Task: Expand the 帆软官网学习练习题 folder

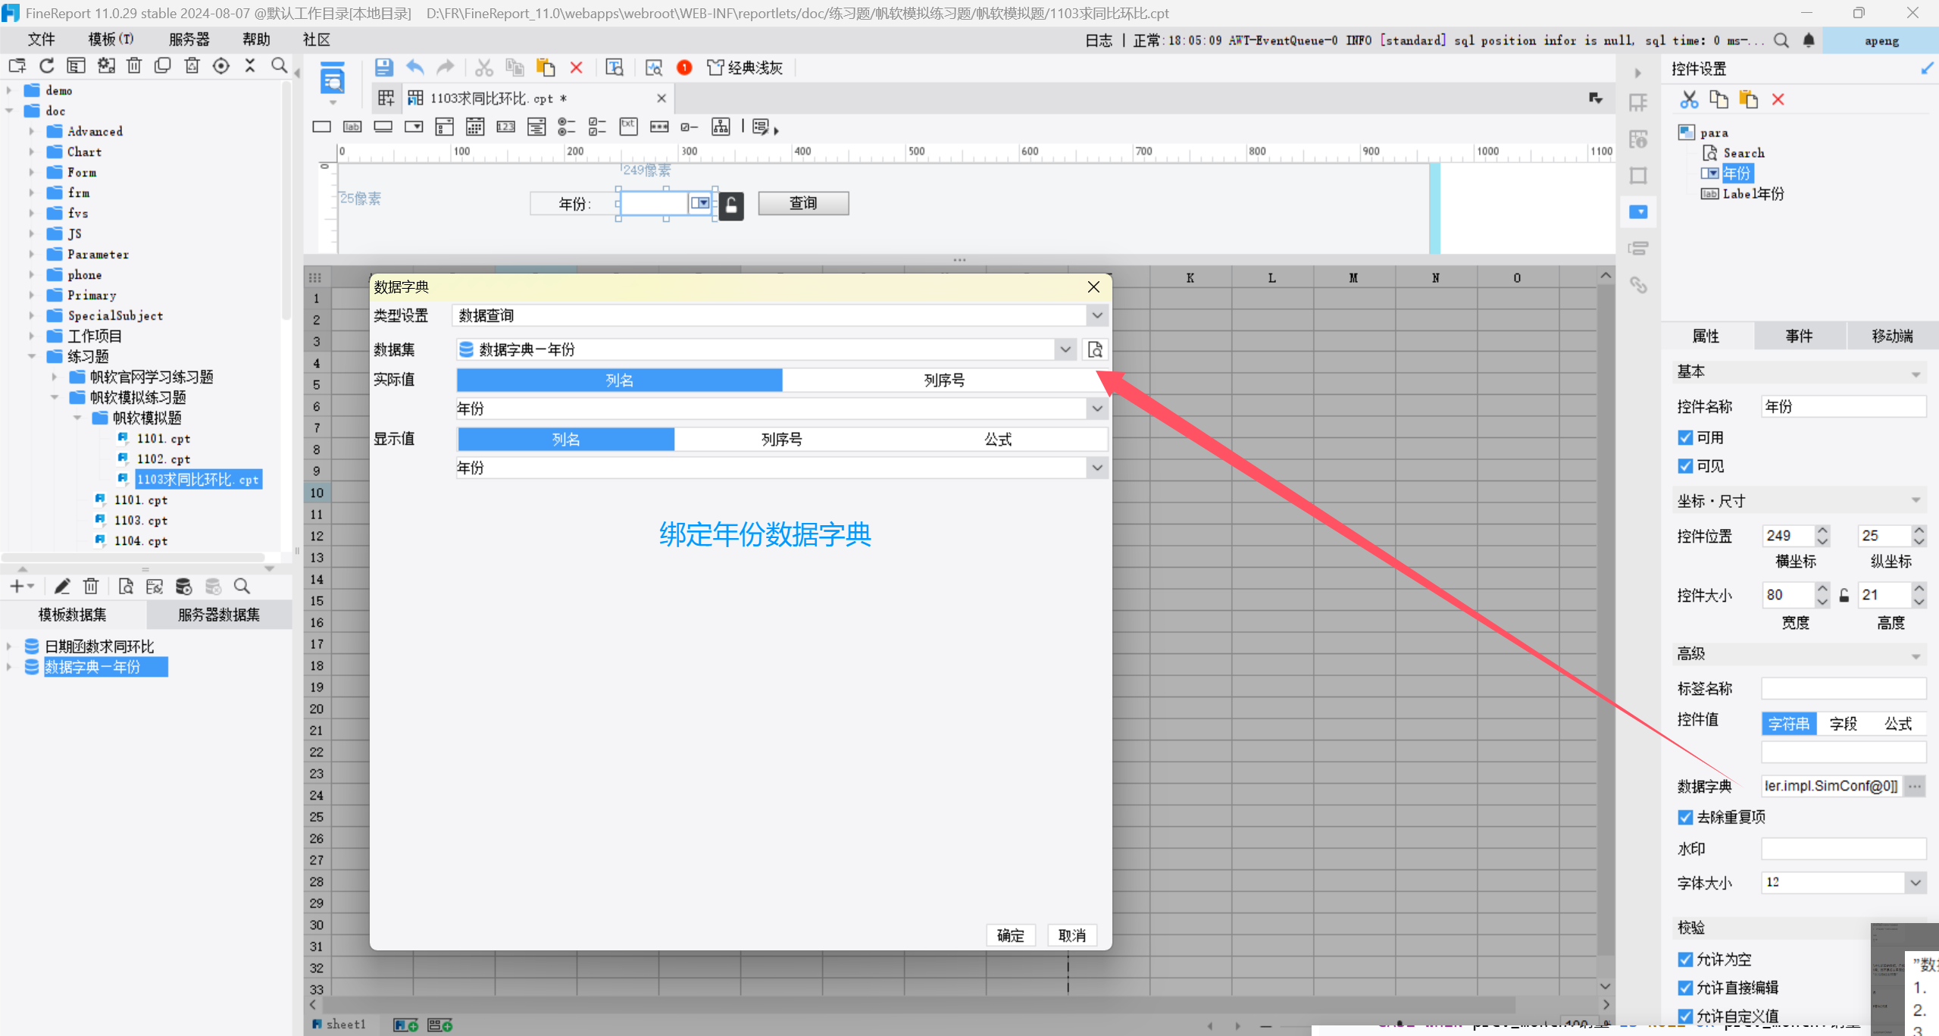Action: pos(54,377)
